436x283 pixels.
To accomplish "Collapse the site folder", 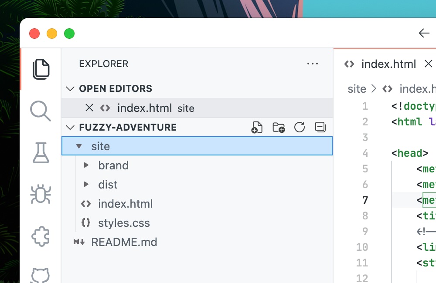I will [79, 146].
